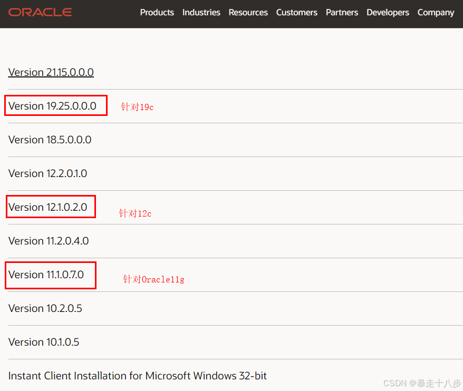The image size is (463, 391).
Task: Expand Version 12.2.0.1.0 section
Action: [x=47, y=173]
